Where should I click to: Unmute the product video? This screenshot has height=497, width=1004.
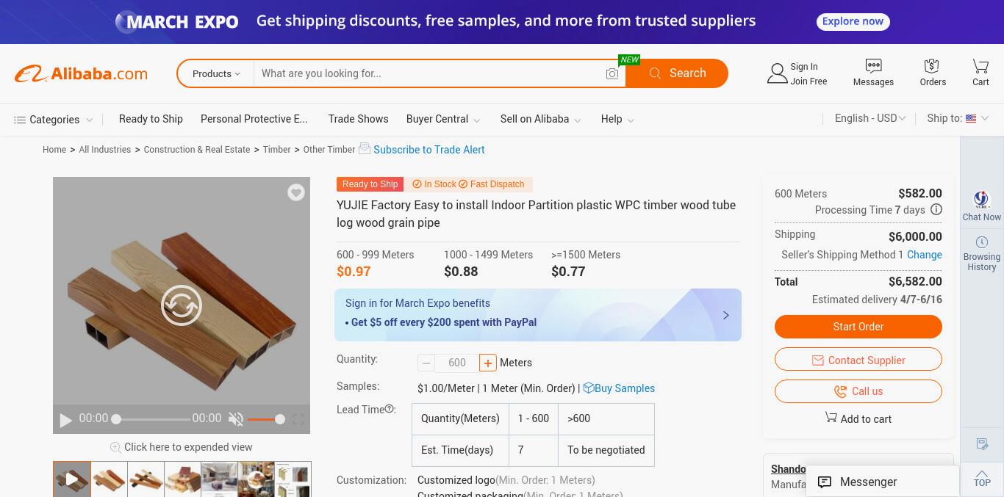click(235, 419)
